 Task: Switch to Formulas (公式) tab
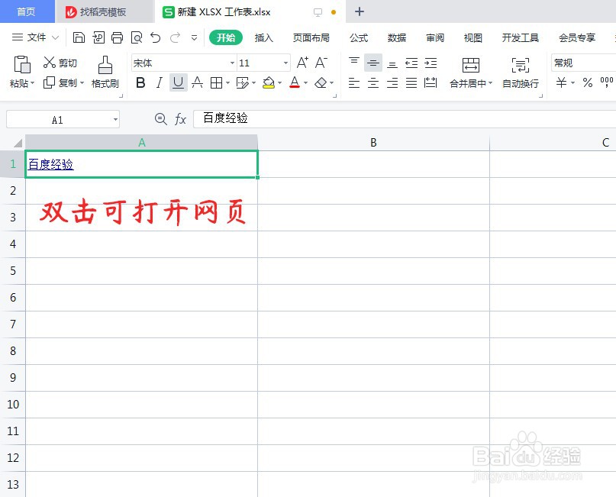coord(359,37)
